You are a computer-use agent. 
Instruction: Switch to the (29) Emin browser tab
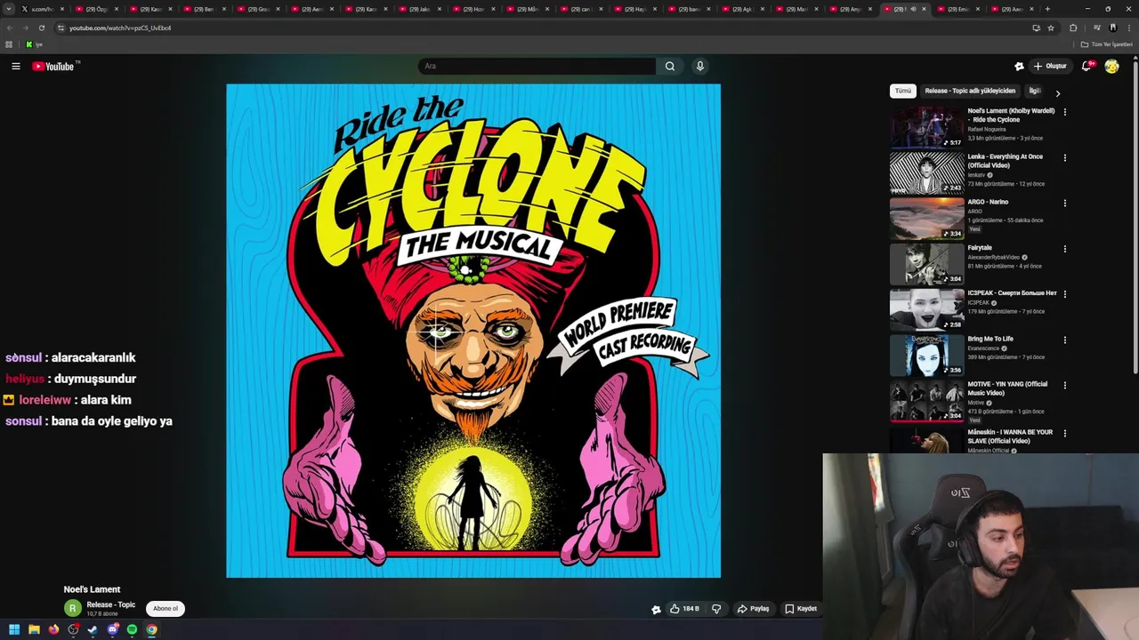tap(957, 9)
